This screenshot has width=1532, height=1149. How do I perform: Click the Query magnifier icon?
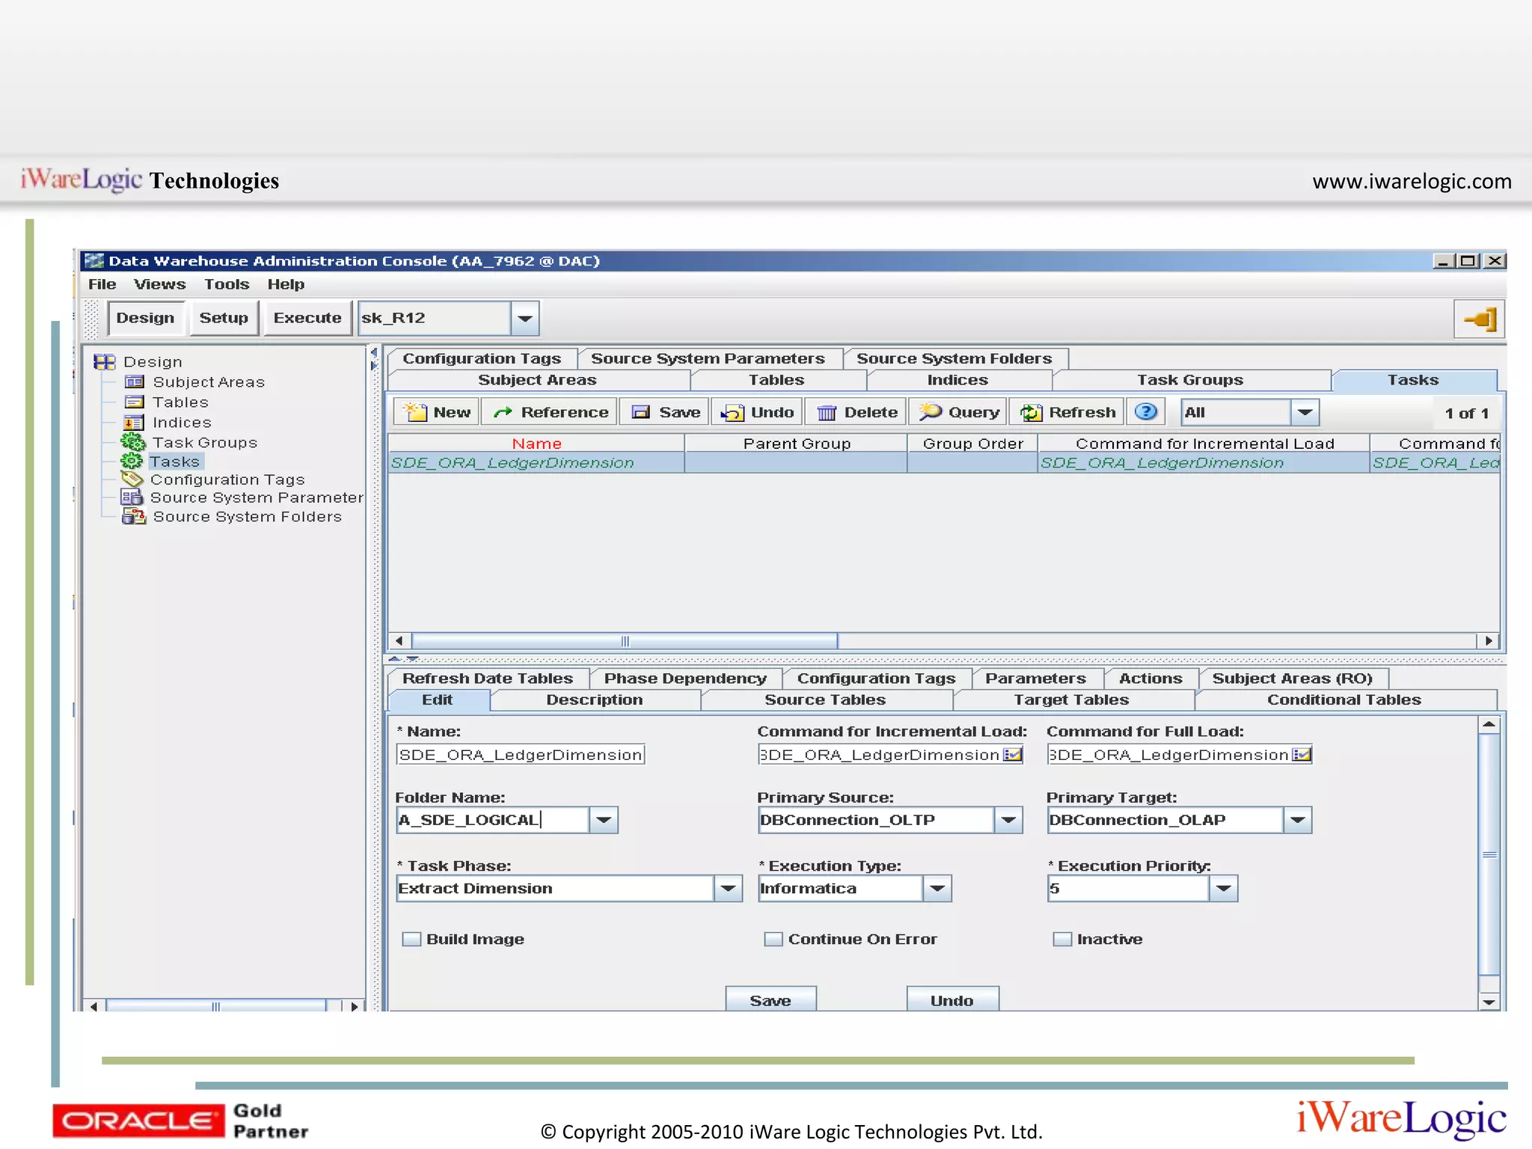click(930, 412)
